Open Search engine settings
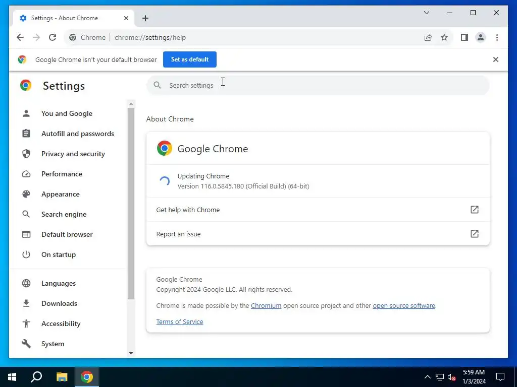The image size is (517, 387). click(x=64, y=214)
